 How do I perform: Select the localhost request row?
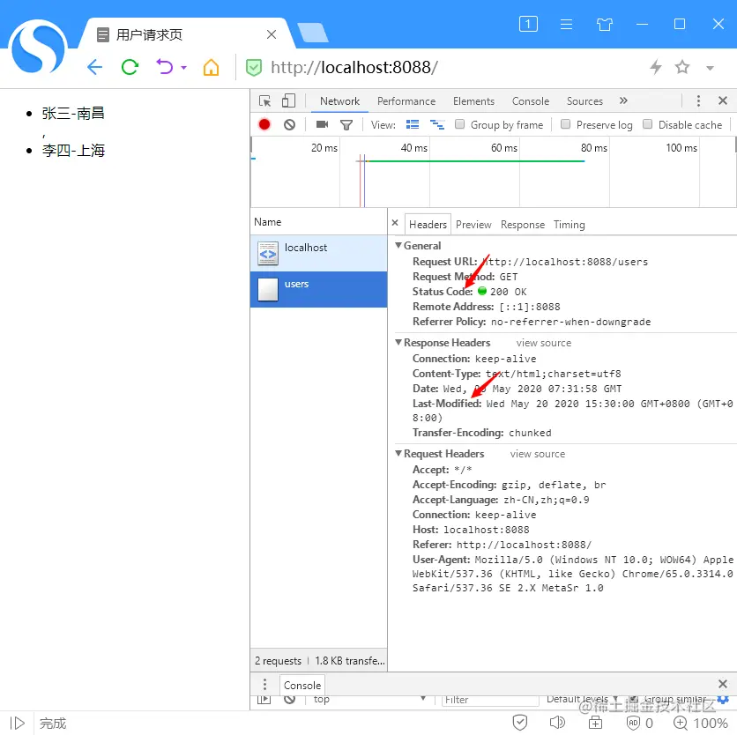tap(318, 253)
